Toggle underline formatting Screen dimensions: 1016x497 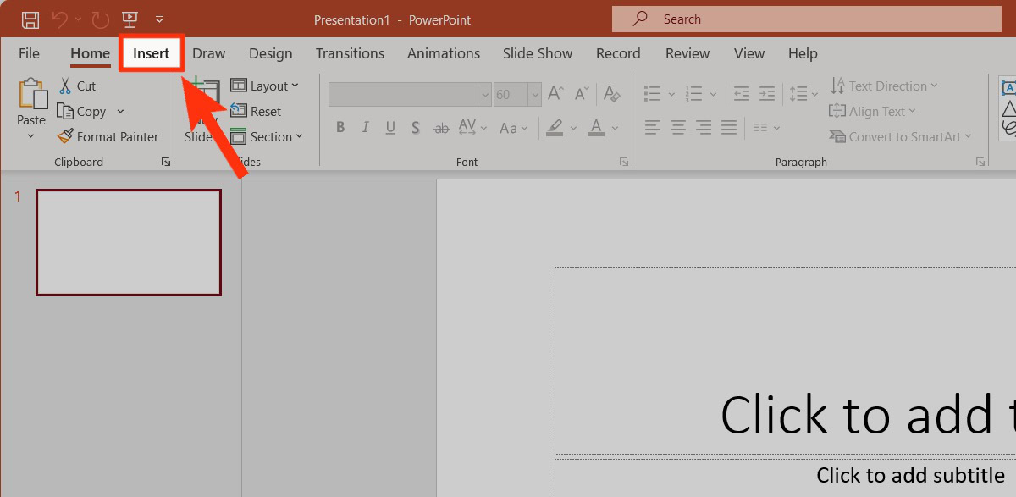click(x=390, y=128)
